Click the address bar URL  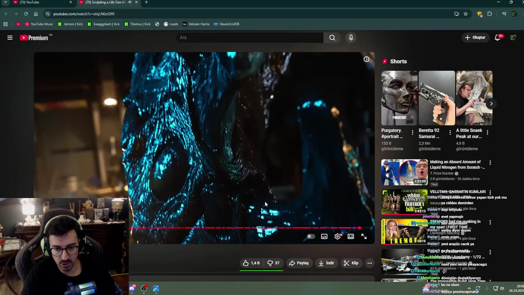coord(84,14)
